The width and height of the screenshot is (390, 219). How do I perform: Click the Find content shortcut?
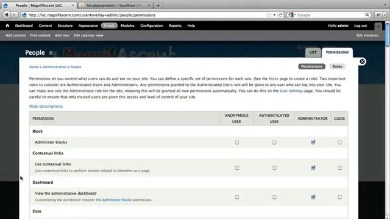click(x=40, y=35)
